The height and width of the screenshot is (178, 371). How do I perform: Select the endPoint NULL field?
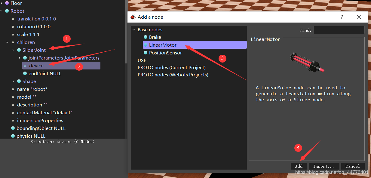tap(45, 73)
